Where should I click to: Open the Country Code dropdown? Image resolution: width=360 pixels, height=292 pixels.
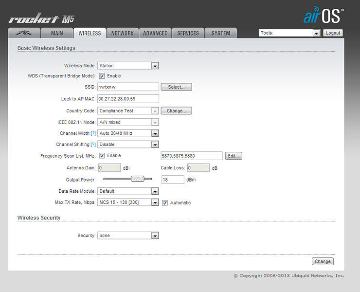pos(128,111)
